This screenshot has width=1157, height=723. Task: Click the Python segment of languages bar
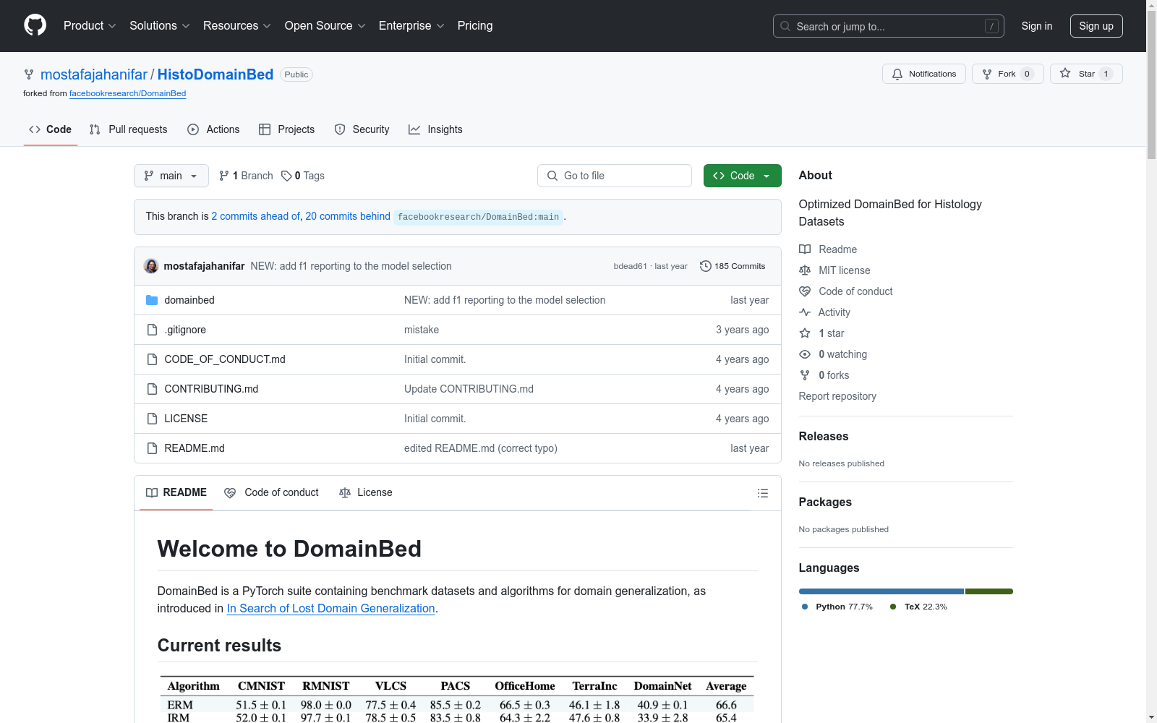881,591
